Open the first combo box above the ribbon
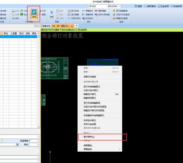 [98, 6]
